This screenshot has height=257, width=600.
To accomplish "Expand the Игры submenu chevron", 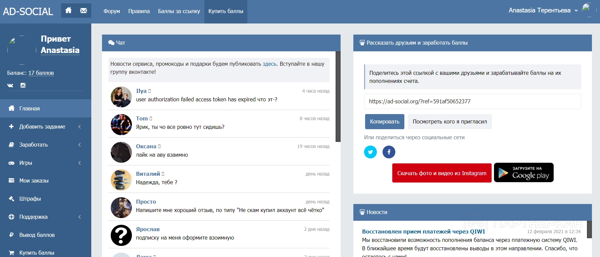I will (x=80, y=163).
